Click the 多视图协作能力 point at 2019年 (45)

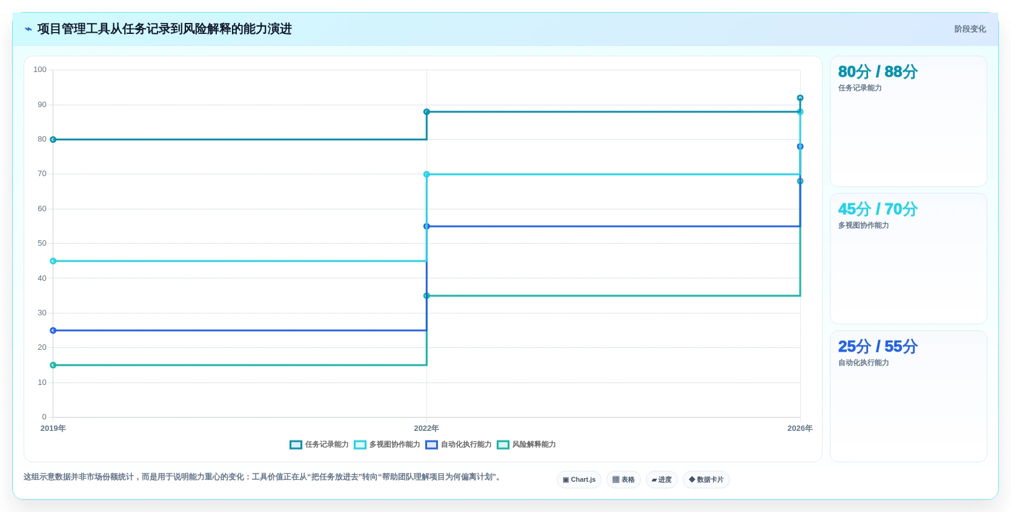[53, 261]
